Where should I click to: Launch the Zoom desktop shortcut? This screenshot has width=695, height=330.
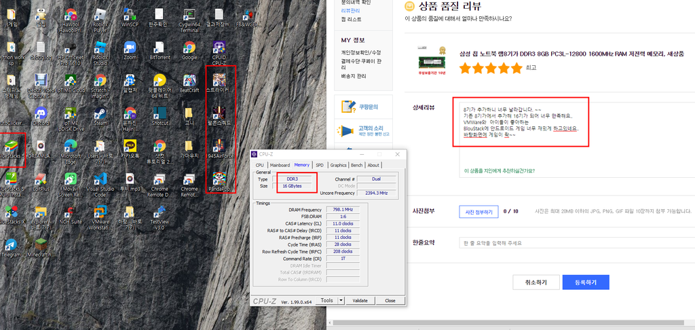[x=130, y=50]
